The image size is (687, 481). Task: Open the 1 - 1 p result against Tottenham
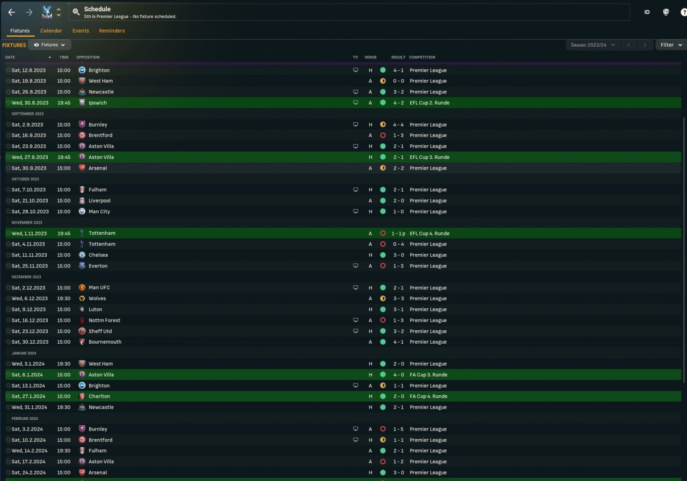[x=398, y=234]
